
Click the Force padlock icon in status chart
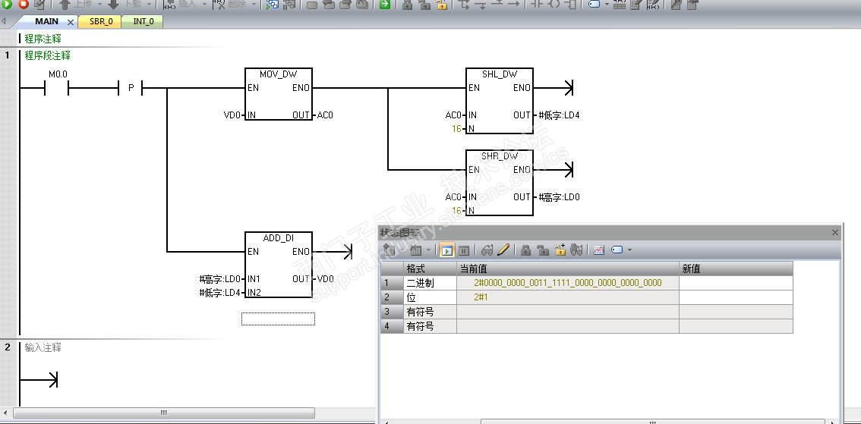525,250
